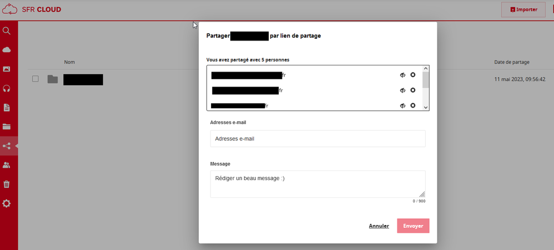The image size is (554, 250).
Task: Open the documents section in sidebar
Action: [x=7, y=108]
